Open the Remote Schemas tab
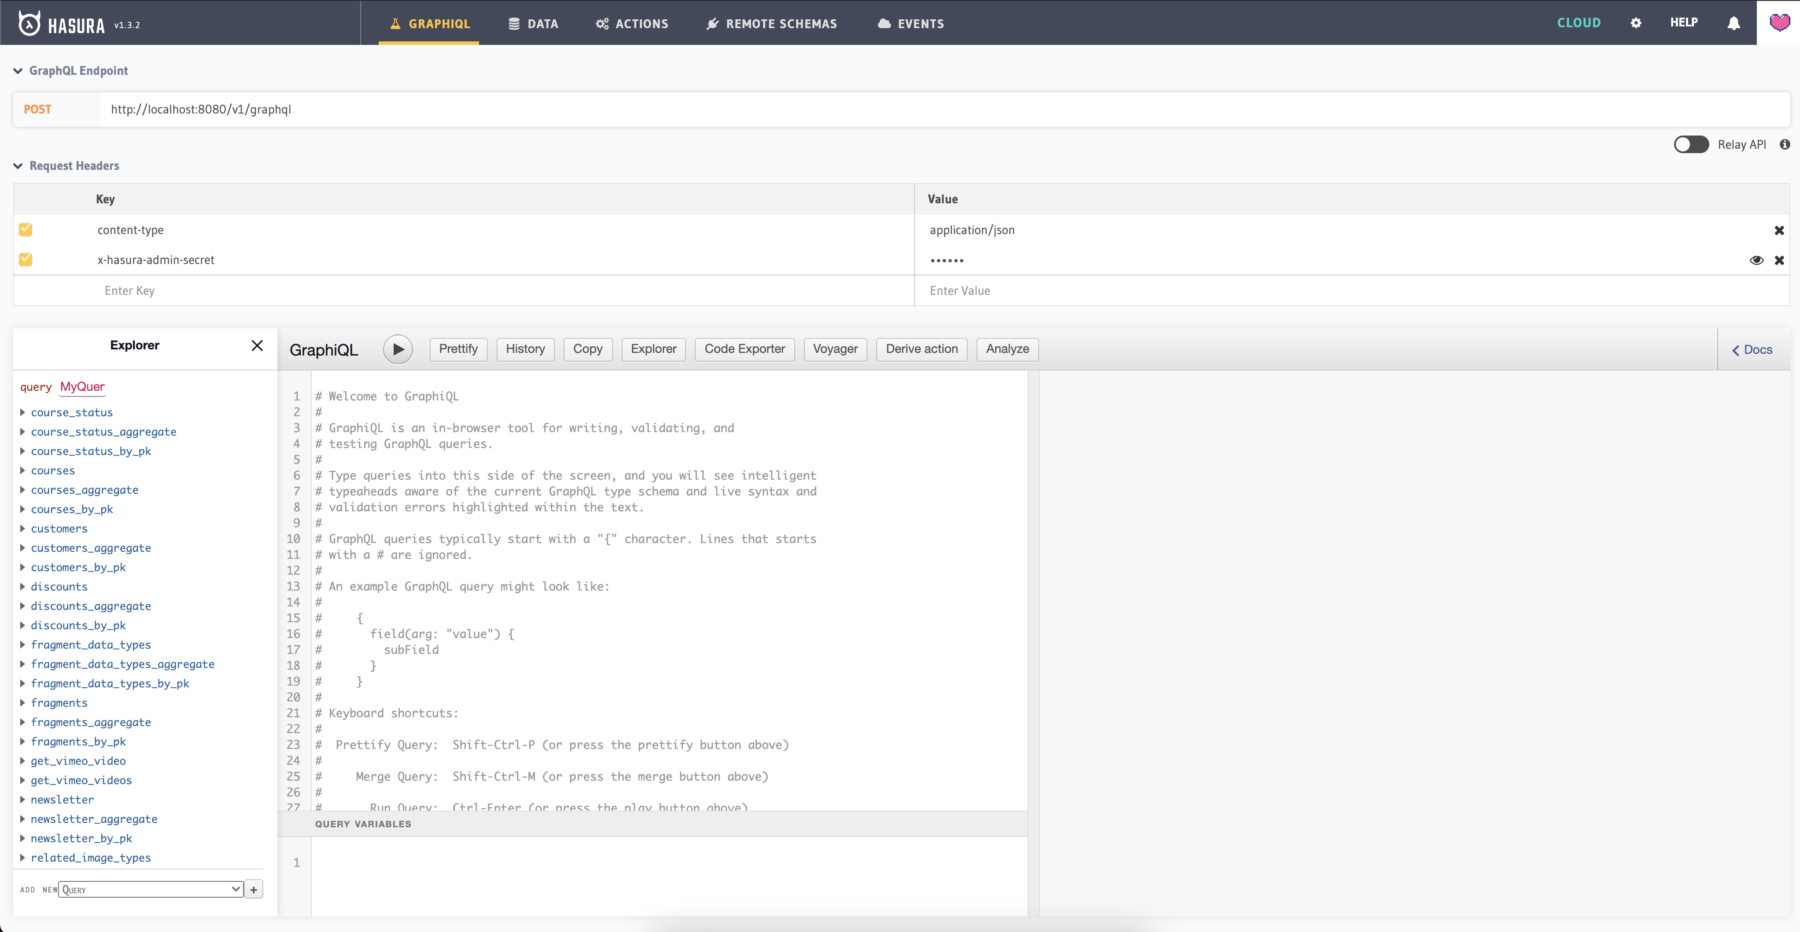 (x=771, y=24)
